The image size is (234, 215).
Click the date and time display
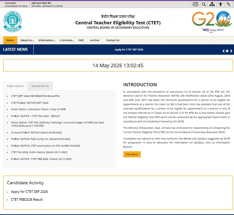pos(118,65)
